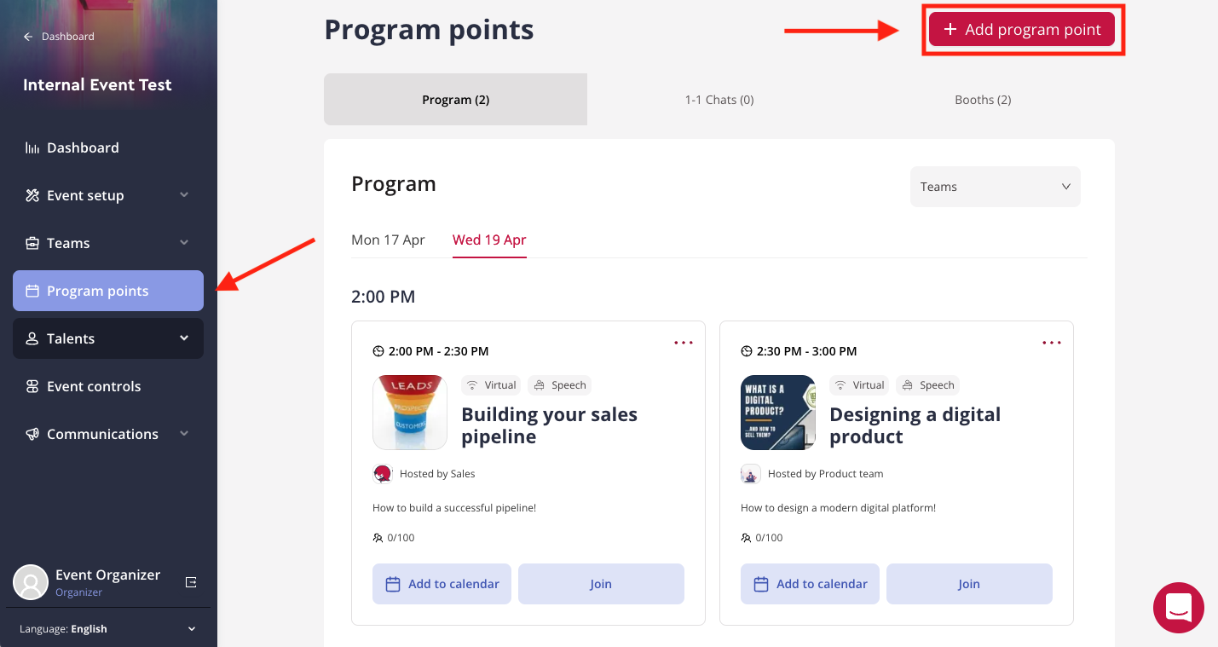Screen dimensions: 1218x647
Task: Click Add program point button
Action: click(x=1022, y=29)
